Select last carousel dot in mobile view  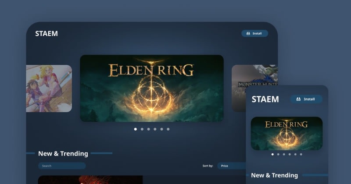coord(301,154)
